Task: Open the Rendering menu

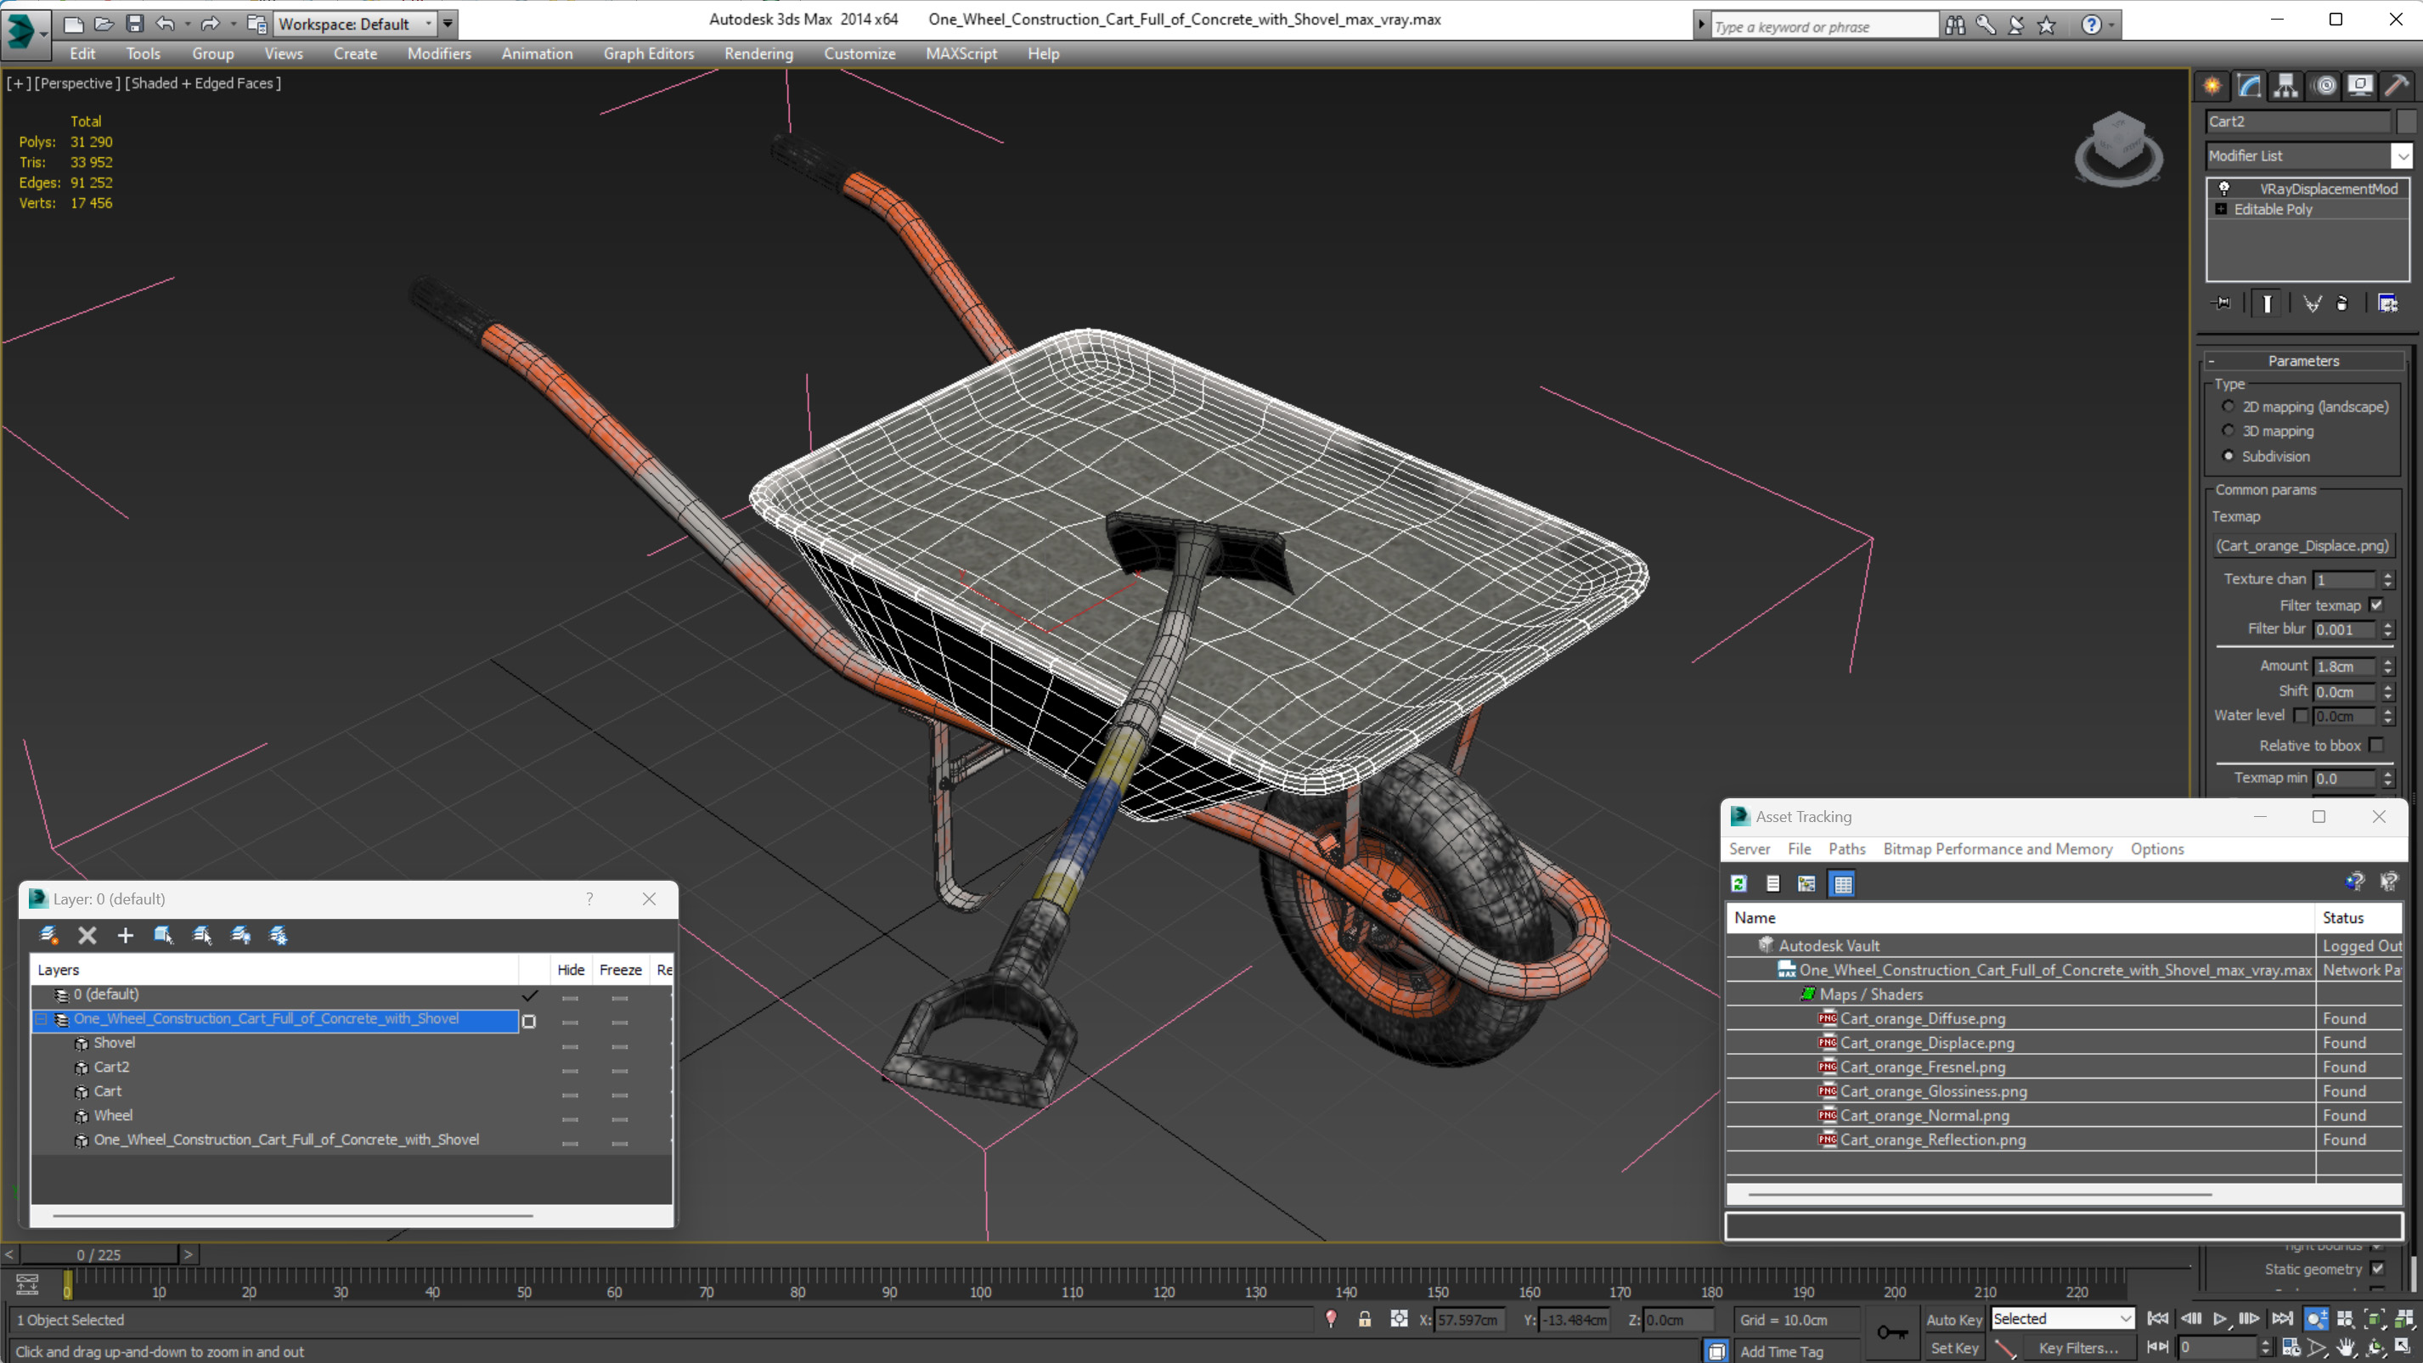Action: (758, 54)
